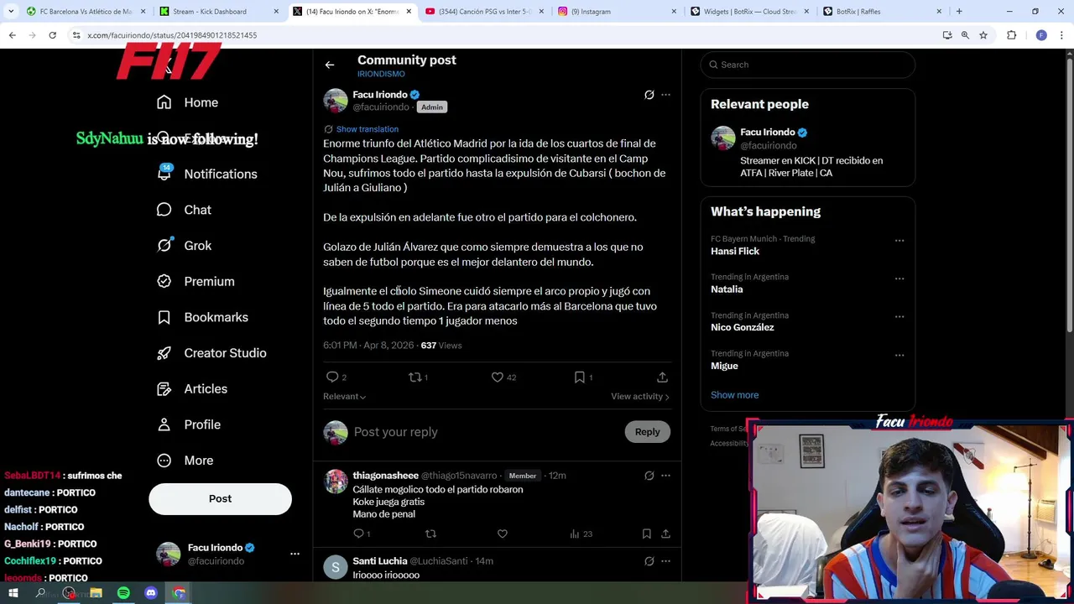Open options for Nico González trend
Image resolution: width=1074 pixels, height=604 pixels.
coord(899,317)
